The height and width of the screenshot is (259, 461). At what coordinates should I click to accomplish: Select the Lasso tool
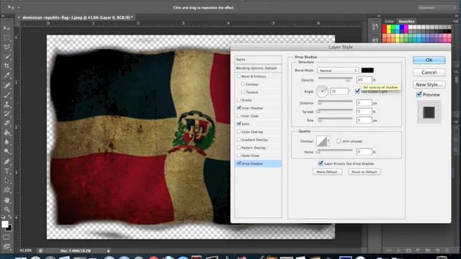click(6, 47)
